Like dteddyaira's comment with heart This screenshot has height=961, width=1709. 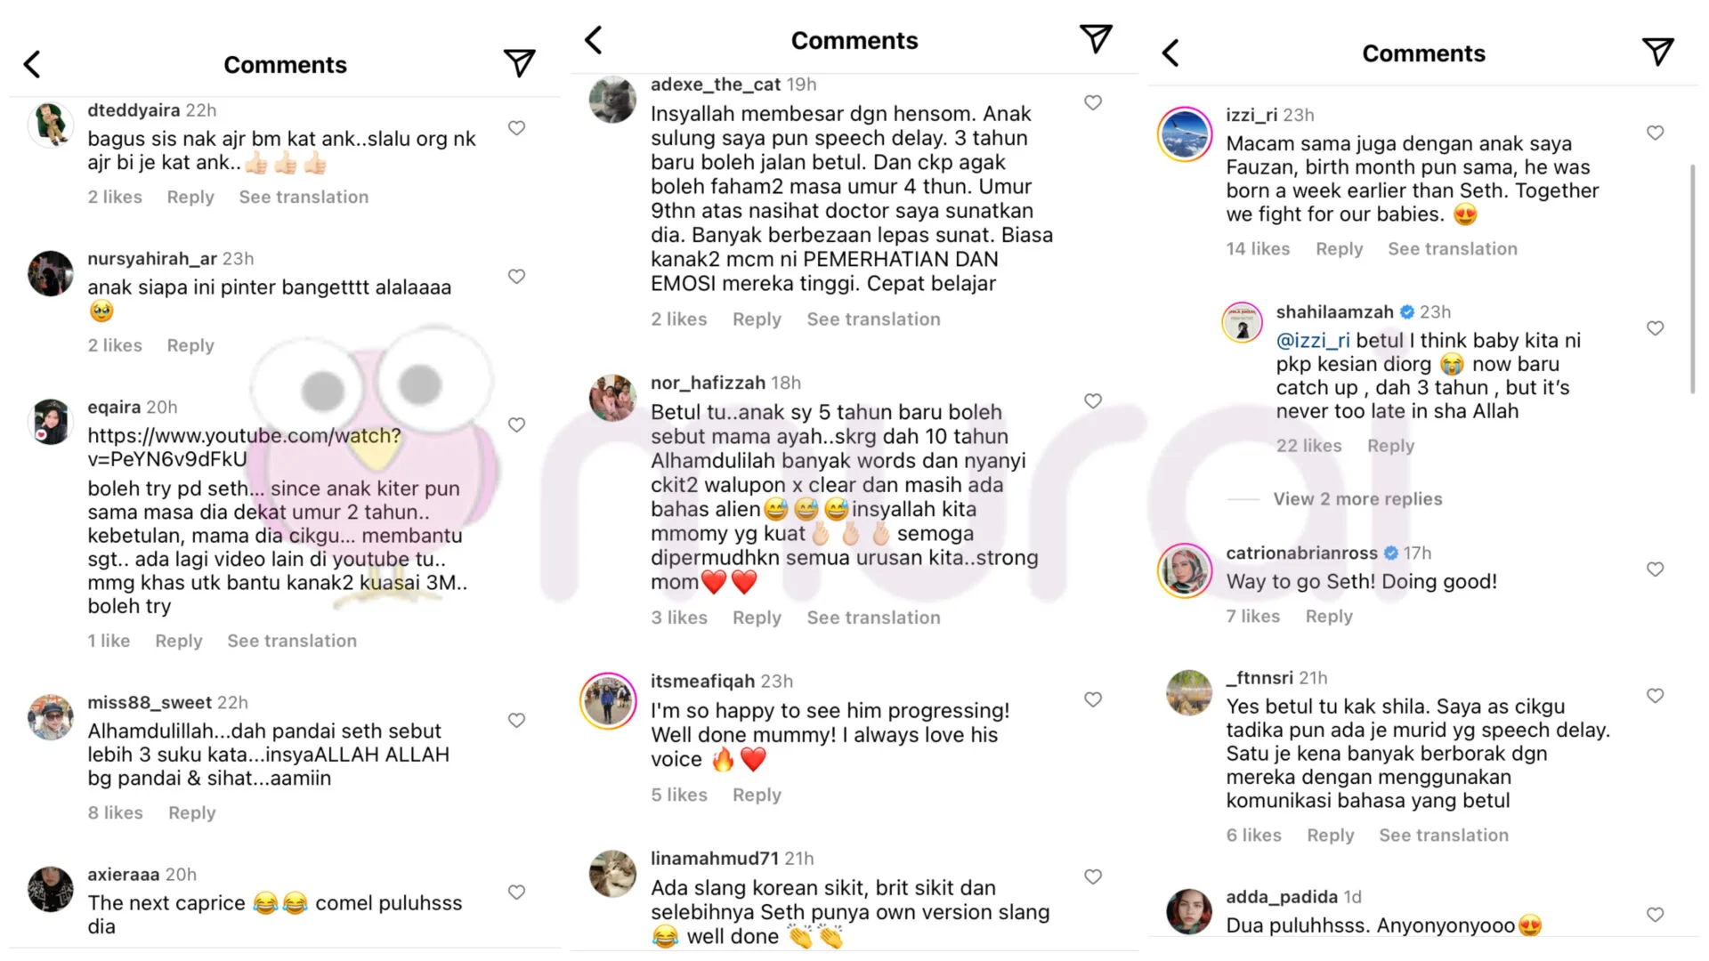(516, 128)
